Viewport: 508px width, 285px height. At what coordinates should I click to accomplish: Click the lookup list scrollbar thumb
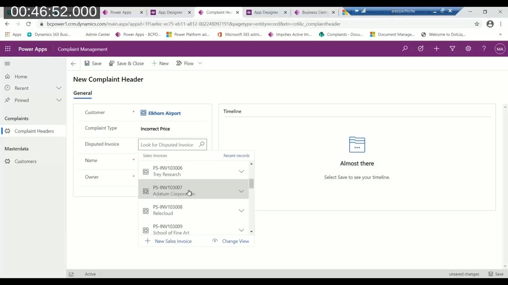[251, 184]
